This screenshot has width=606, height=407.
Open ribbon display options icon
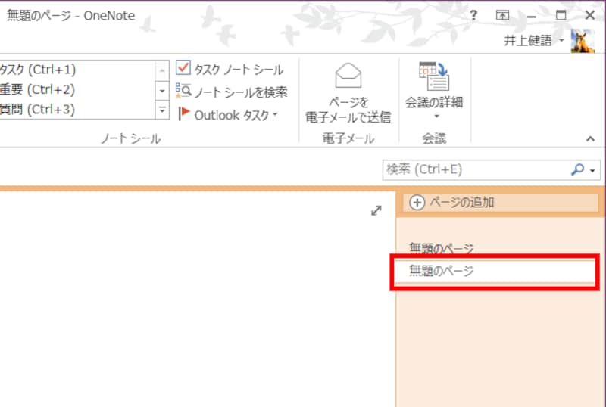pos(502,15)
